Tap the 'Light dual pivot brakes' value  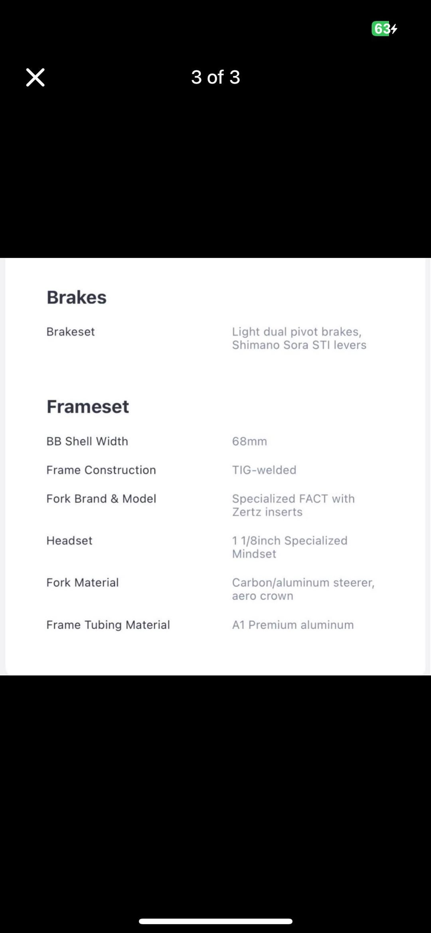(299, 338)
